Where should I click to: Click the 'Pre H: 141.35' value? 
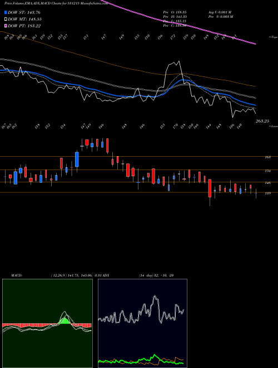175,17
